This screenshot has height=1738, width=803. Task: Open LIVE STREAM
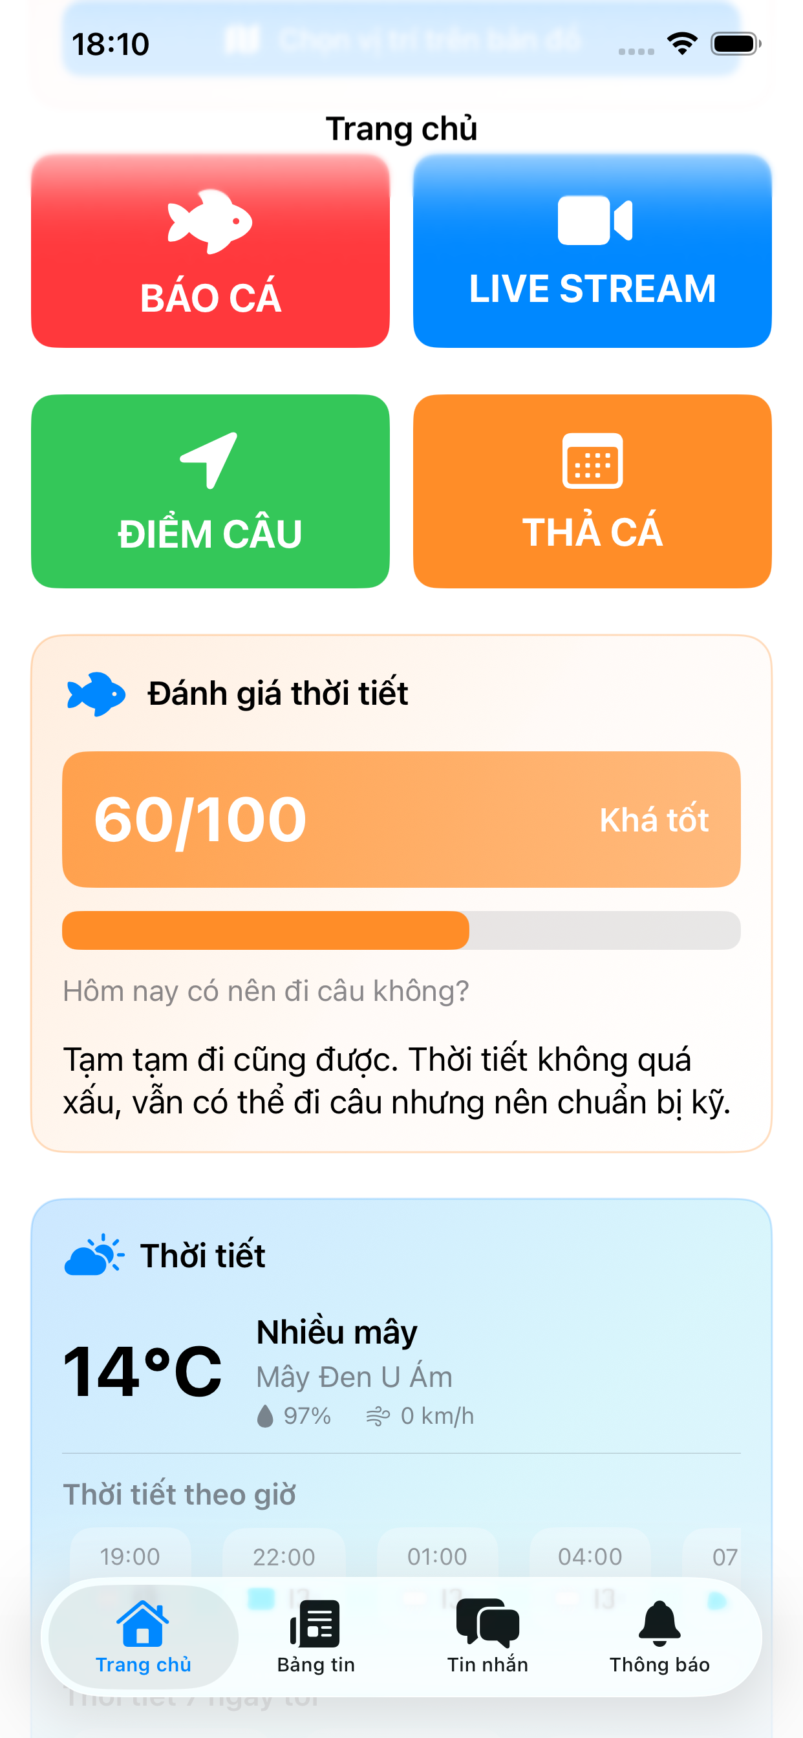click(x=593, y=250)
